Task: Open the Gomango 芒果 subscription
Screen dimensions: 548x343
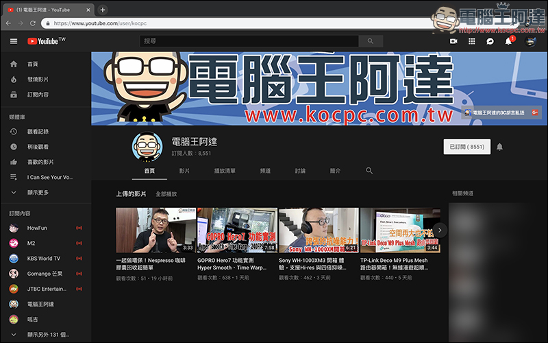Action: pos(46,274)
